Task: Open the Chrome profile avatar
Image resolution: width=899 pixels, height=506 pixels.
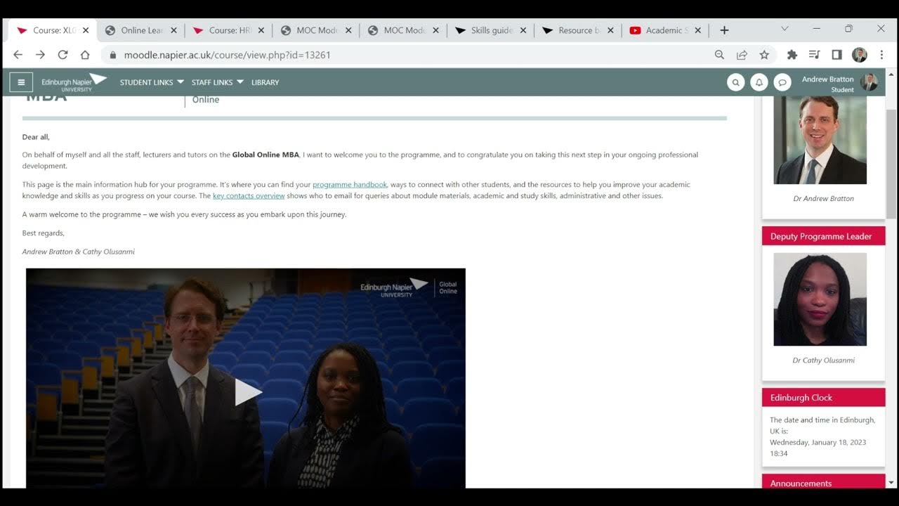Action: click(860, 55)
